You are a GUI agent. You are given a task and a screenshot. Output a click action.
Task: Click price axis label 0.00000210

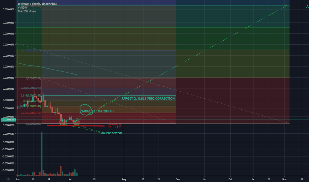(x=9, y=89)
